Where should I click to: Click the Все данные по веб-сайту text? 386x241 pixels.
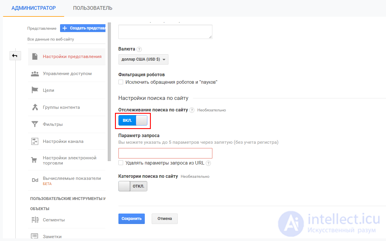coord(51,39)
